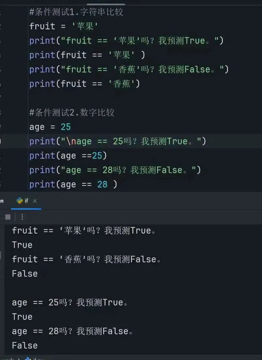The height and width of the screenshot is (360, 262).
Task: Click console output "fruit == '香蕉'吗？我预测False。"
Action: point(87,259)
